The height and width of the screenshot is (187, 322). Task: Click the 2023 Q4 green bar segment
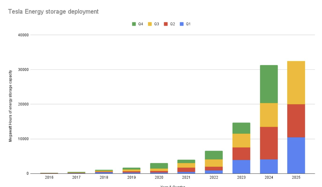(241, 128)
